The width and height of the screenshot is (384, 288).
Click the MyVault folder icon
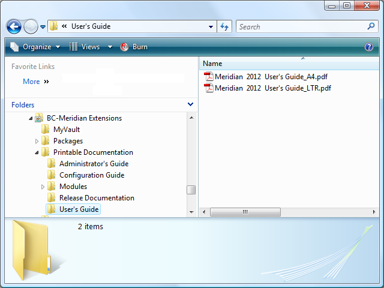tap(45, 130)
